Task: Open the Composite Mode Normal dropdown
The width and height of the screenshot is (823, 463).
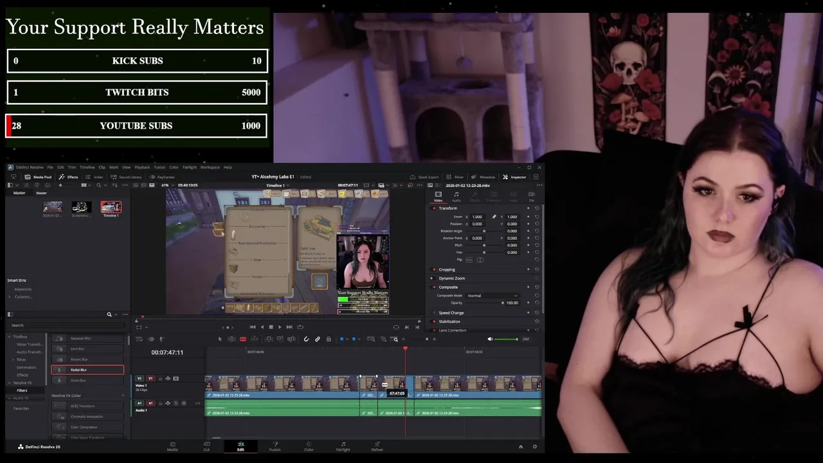Action: coord(493,296)
